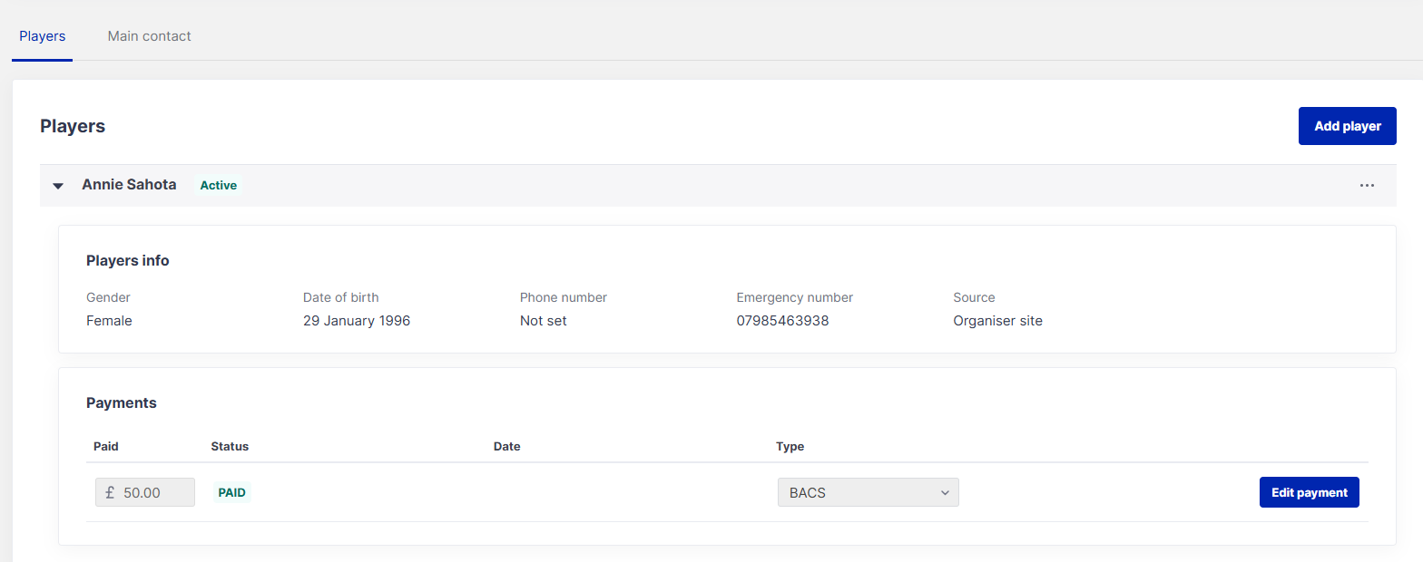Collapse the Annie Sahota player row
The width and height of the screenshot is (1423, 562).
(x=58, y=186)
